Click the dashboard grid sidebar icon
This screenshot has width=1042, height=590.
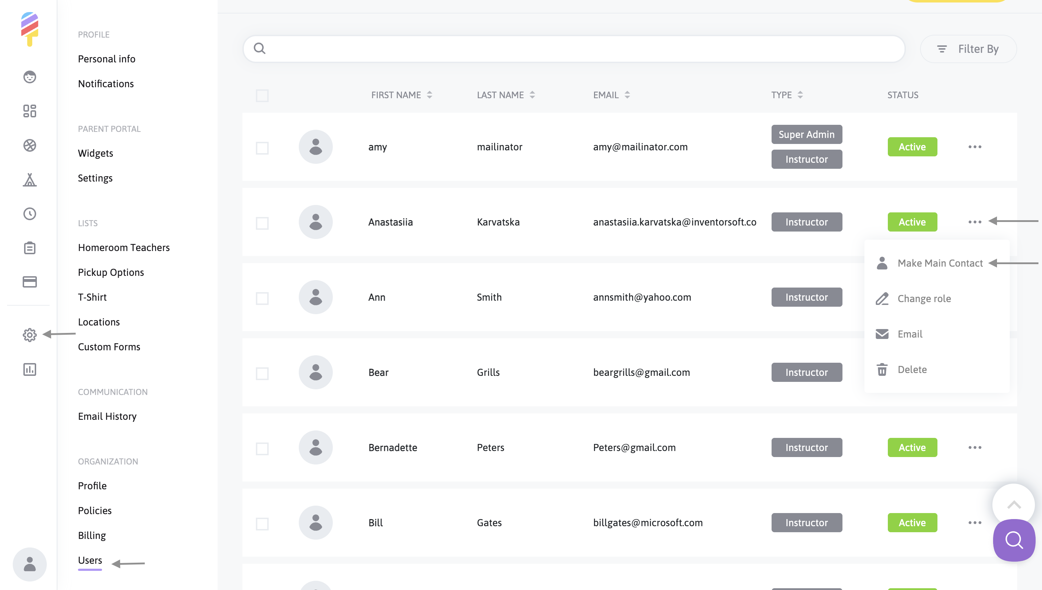coord(29,111)
